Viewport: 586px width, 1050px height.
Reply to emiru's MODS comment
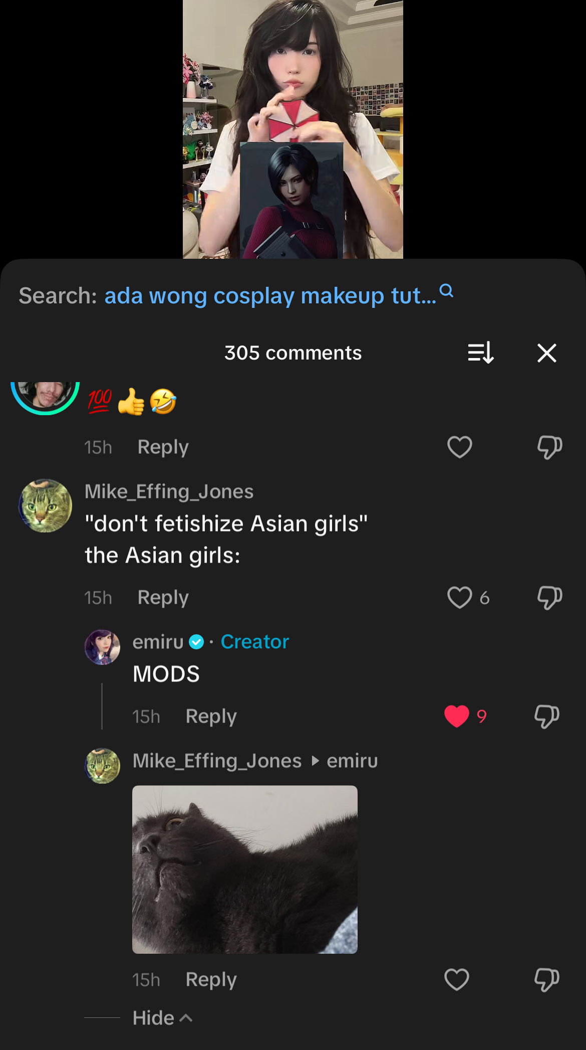pyautogui.click(x=211, y=717)
